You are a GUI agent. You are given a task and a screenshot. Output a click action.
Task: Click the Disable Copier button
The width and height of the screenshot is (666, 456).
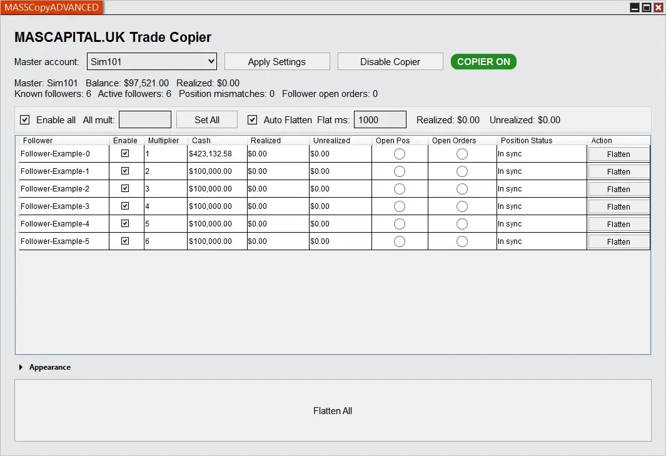click(x=390, y=62)
